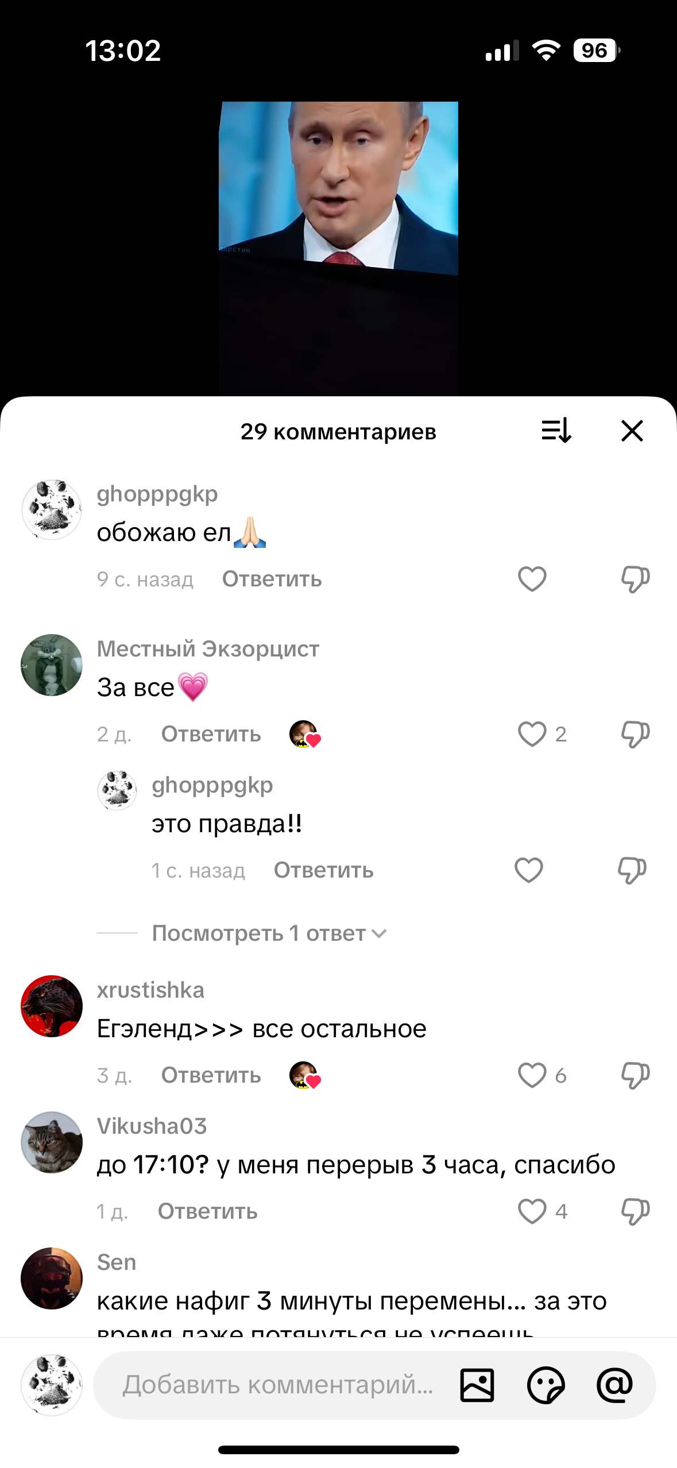The height and width of the screenshot is (1468, 677).
Task: Open the comment sort options icon
Action: pyautogui.click(x=556, y=430)
